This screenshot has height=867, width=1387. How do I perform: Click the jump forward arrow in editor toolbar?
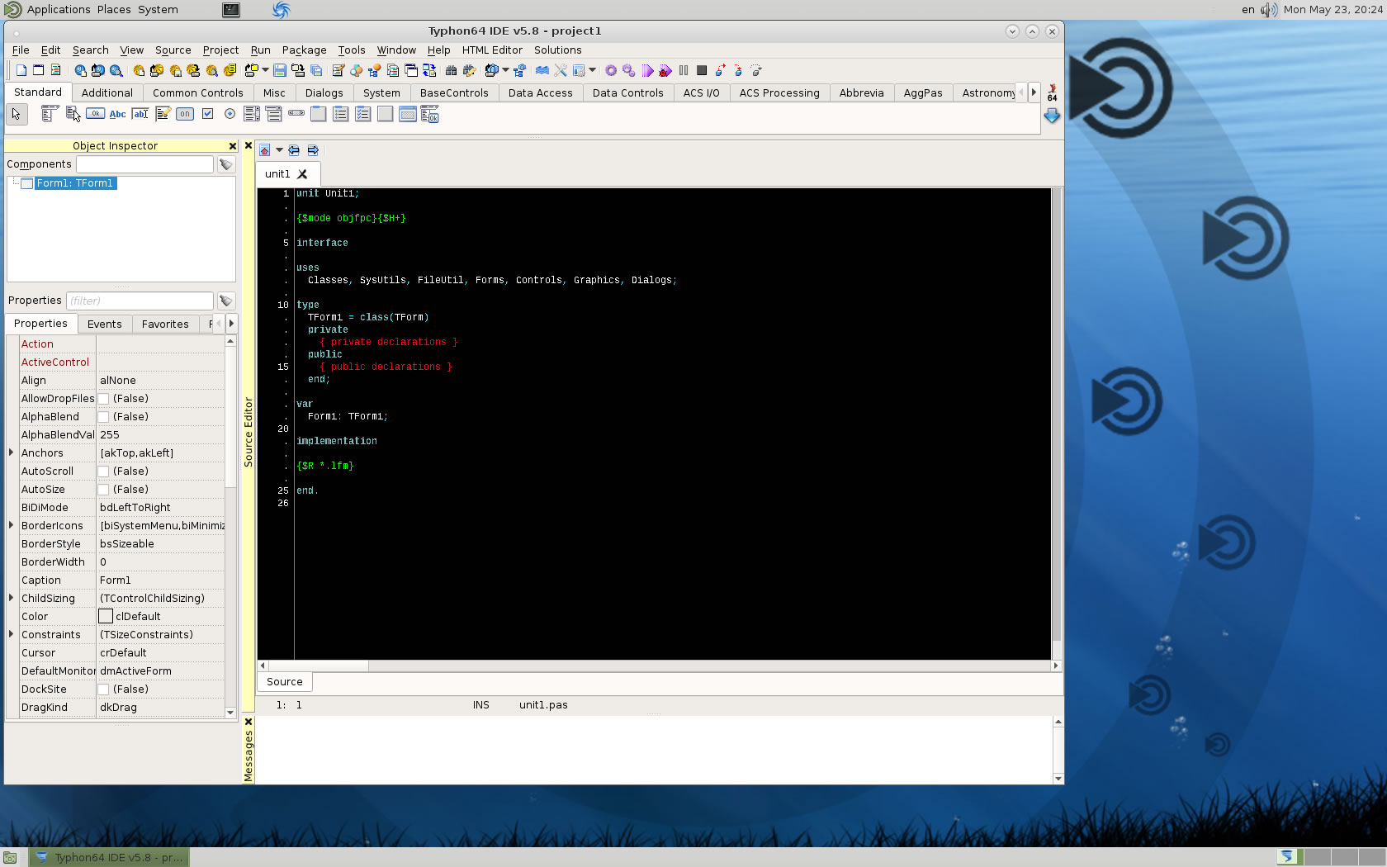(313, 150)
